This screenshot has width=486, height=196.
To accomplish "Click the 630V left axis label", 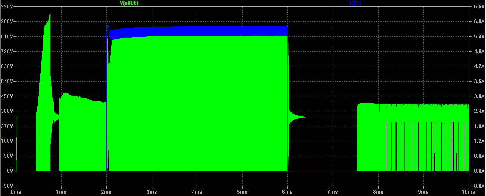I will pos(7,66).
